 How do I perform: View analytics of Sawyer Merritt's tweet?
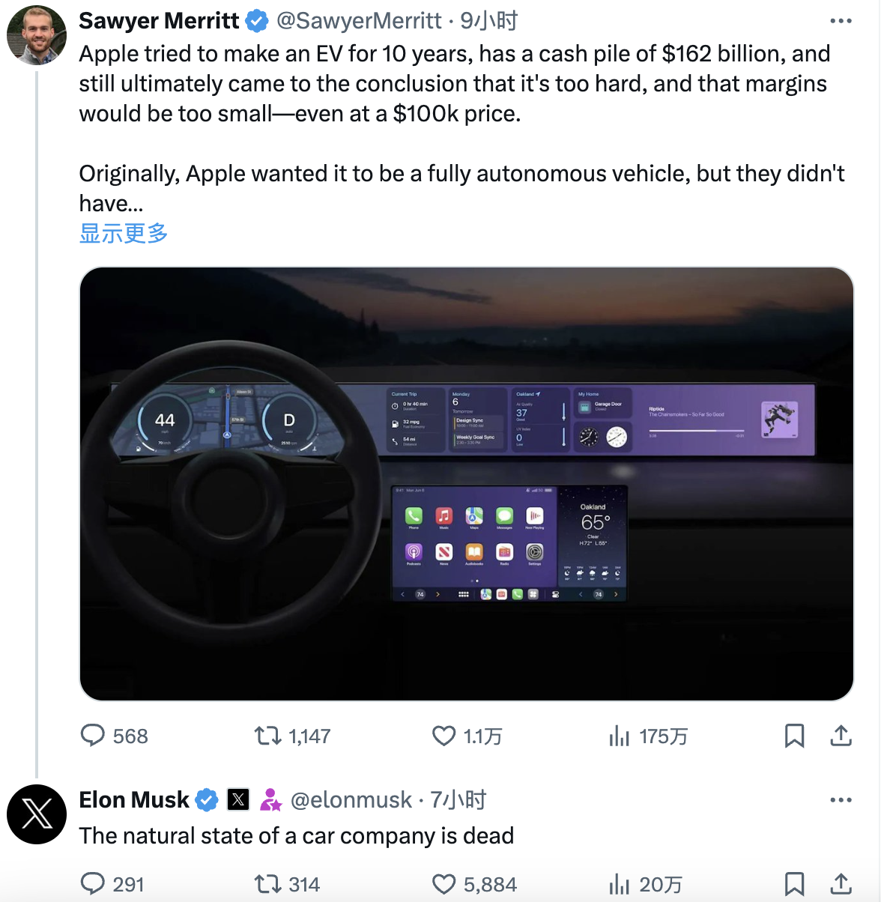pos(620,736)
